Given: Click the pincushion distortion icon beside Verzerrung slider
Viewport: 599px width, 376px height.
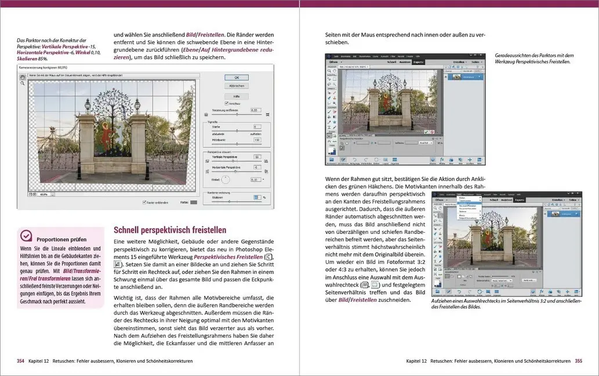Looking at the screenshot, I should tap(267, 114).
